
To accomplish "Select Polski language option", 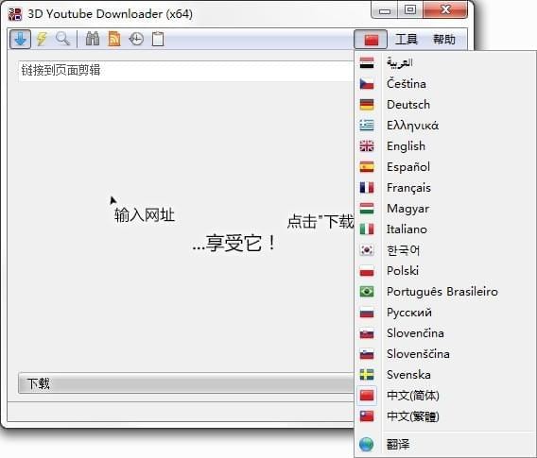I will 445,271.
